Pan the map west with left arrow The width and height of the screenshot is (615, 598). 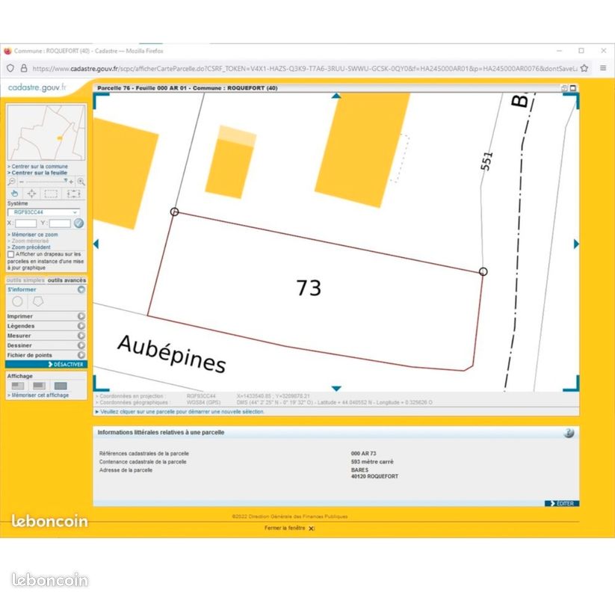point(96,244)
